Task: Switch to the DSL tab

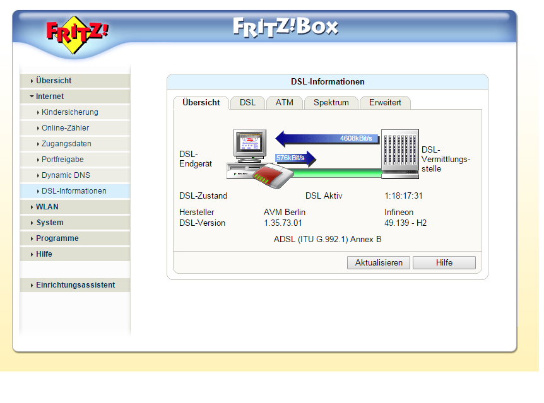Action: (x=248, y=103)
